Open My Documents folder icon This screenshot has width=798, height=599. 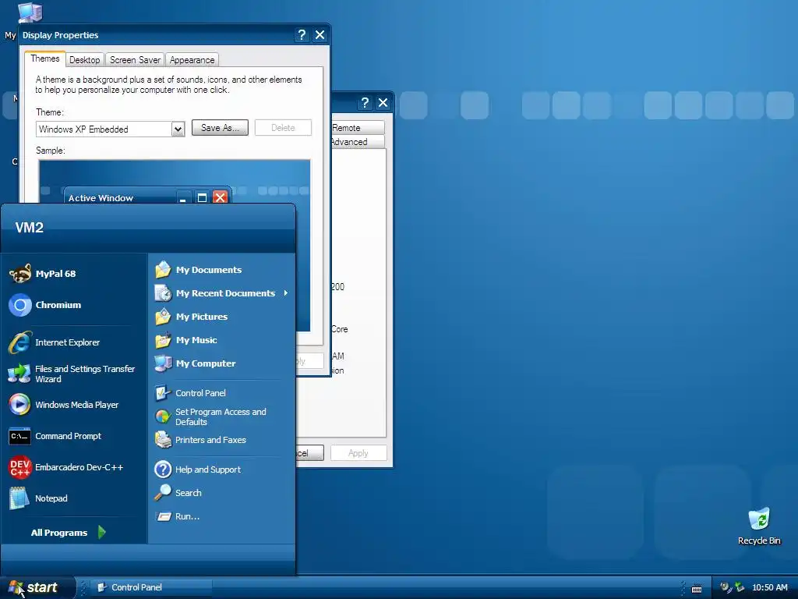(163, 270)
